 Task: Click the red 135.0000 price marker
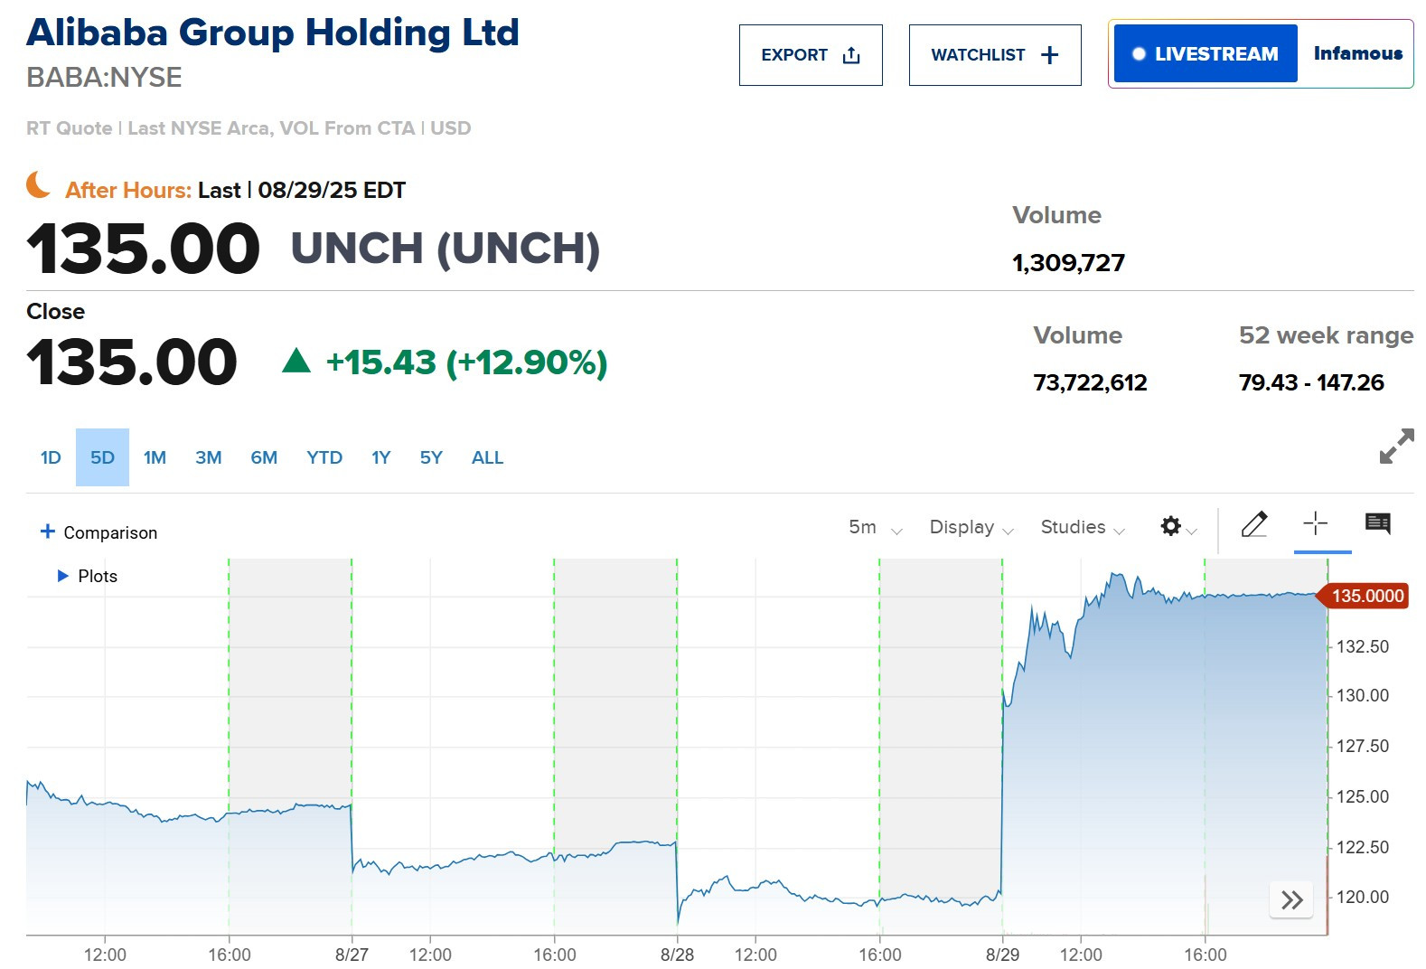(x=1363, y=596)
